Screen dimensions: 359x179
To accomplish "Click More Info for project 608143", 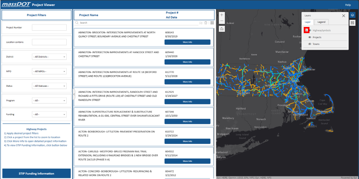I will (x=187, y=42).
